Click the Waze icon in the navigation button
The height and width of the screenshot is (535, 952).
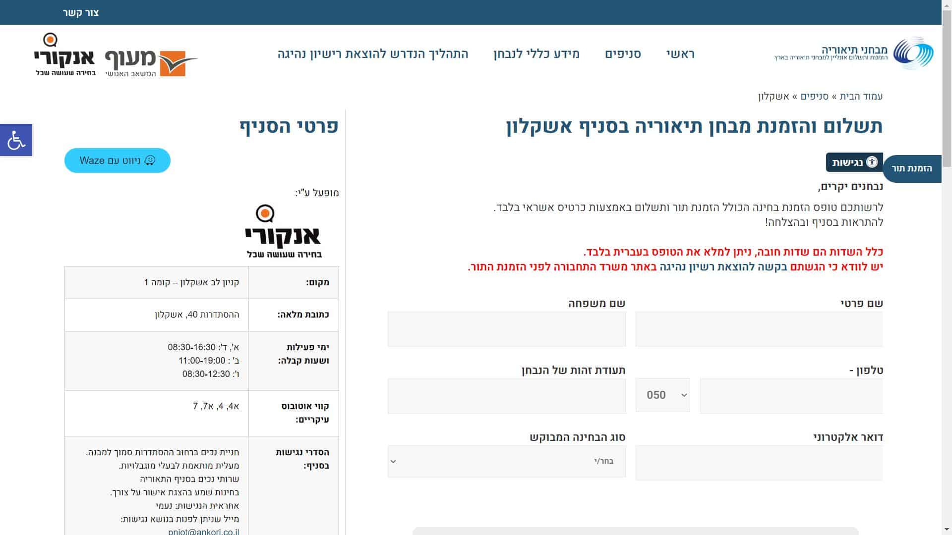tap(150, 160)
